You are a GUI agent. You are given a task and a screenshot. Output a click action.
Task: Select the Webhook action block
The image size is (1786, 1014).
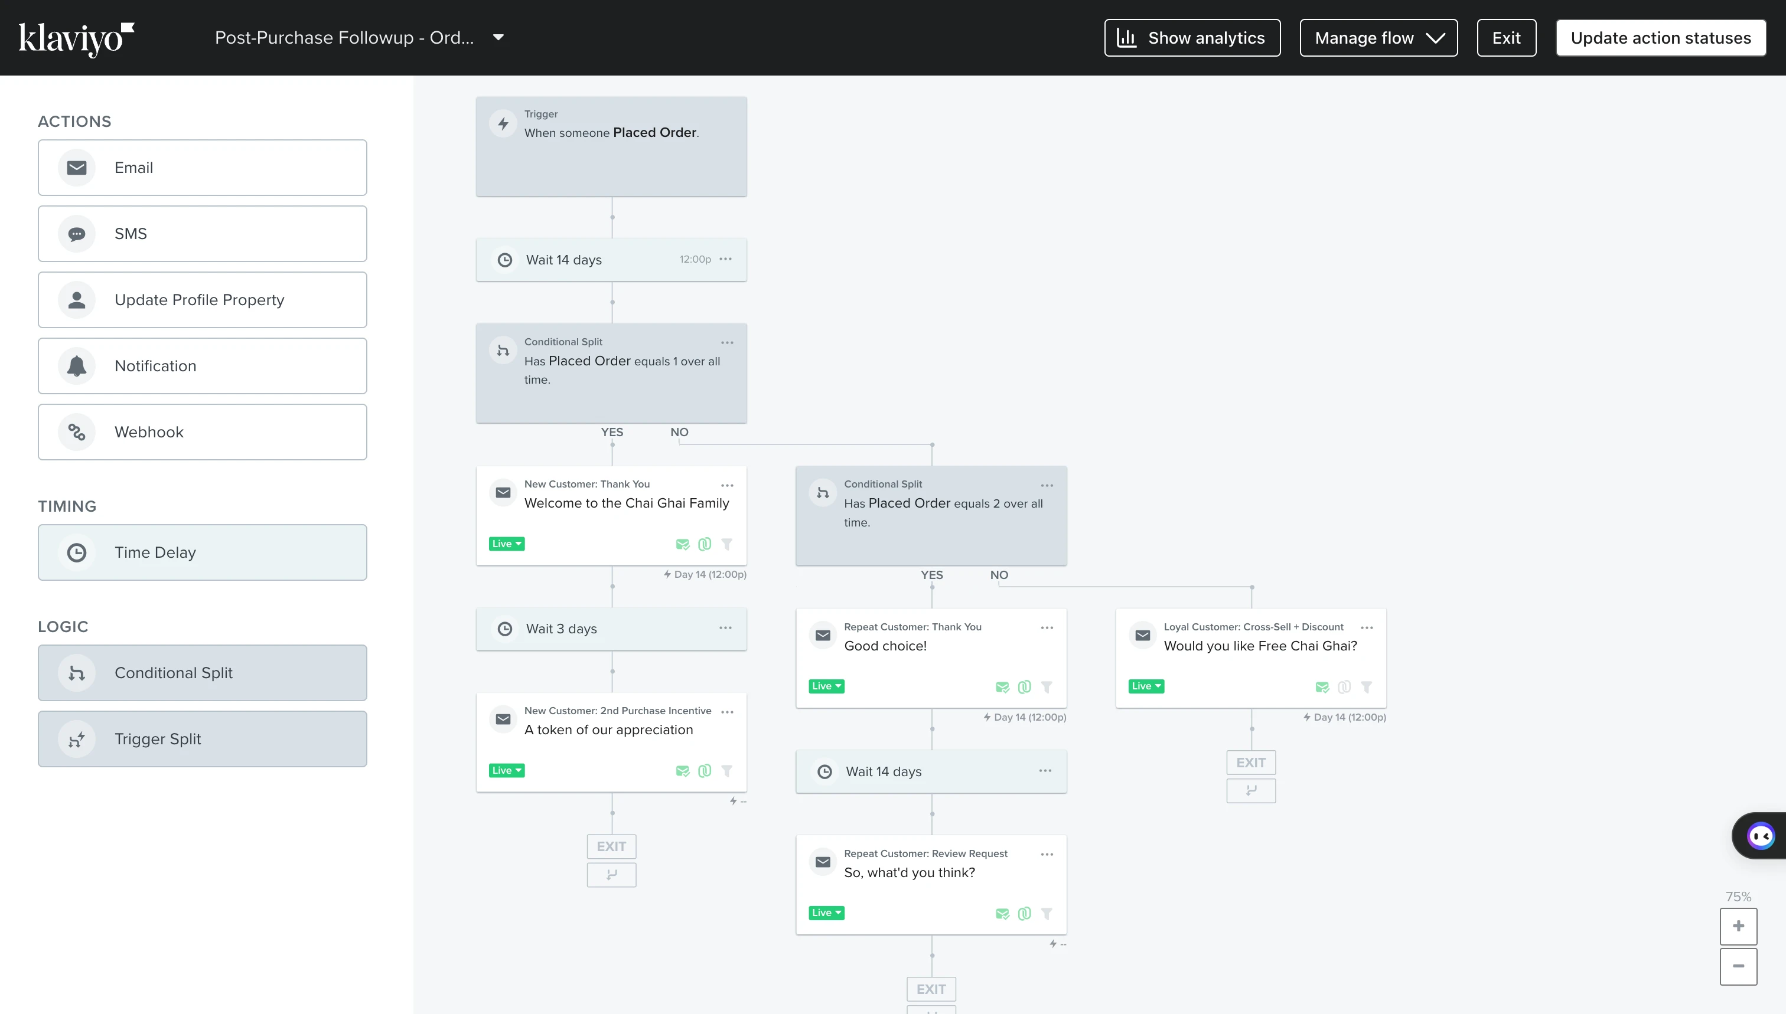click(x=202, y=433)
